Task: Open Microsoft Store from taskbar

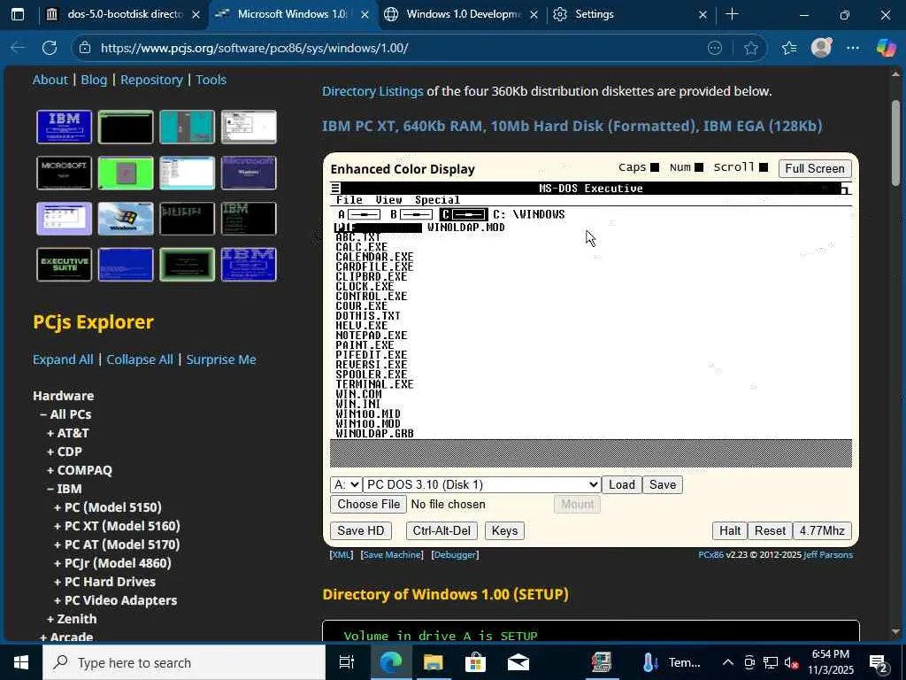Action: 475,662
